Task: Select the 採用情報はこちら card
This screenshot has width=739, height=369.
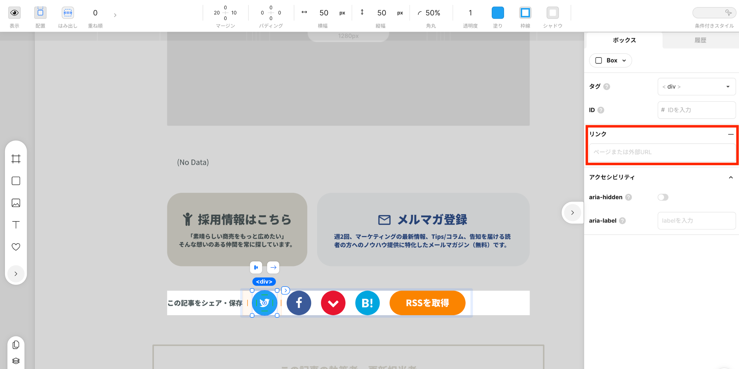Action: click(x=237, y=229)
